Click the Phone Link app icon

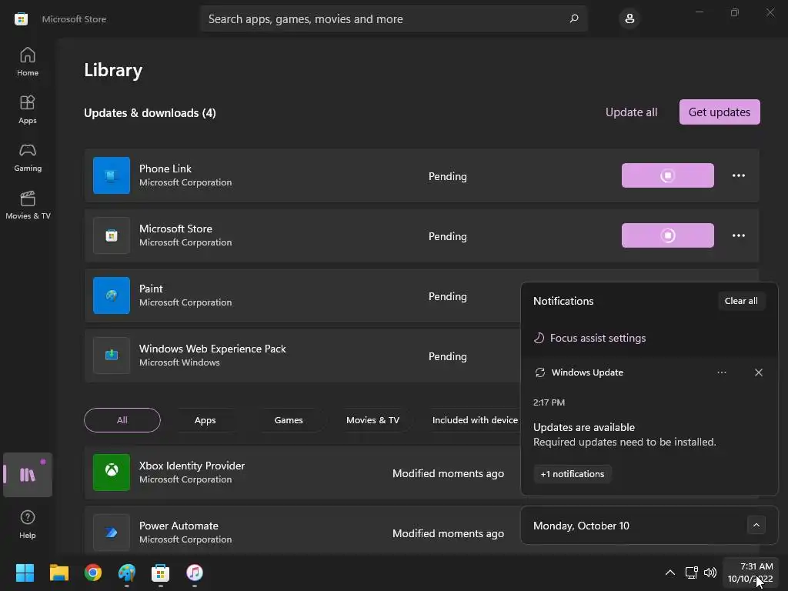[112, 175]
